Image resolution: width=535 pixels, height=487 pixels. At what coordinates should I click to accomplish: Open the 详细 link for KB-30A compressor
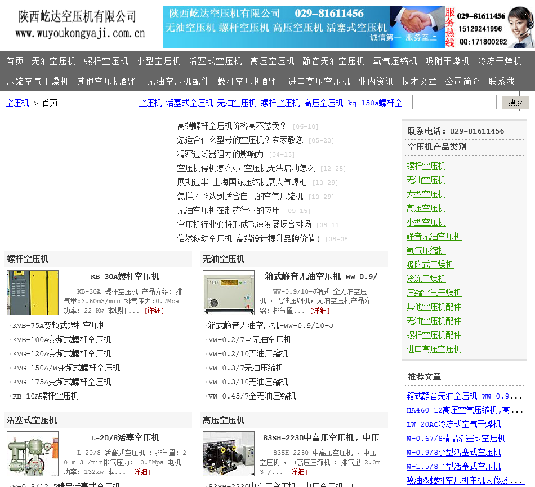click(154, 311)
